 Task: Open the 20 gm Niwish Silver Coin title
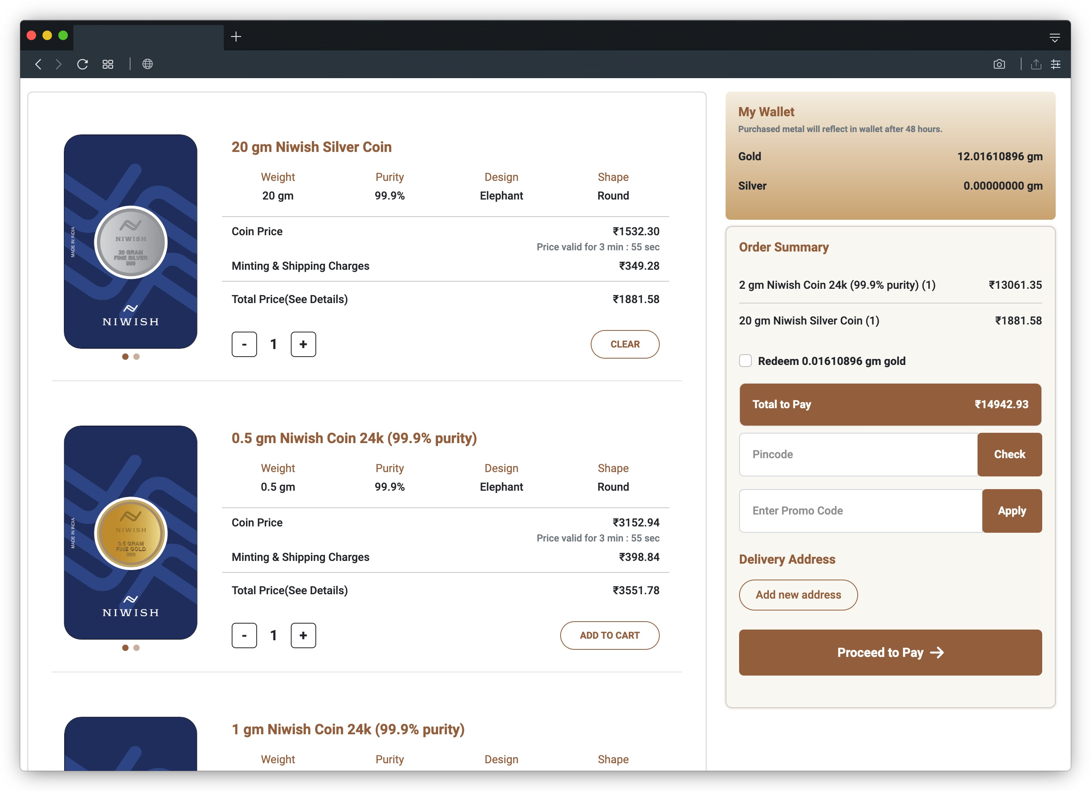[311, 147]
